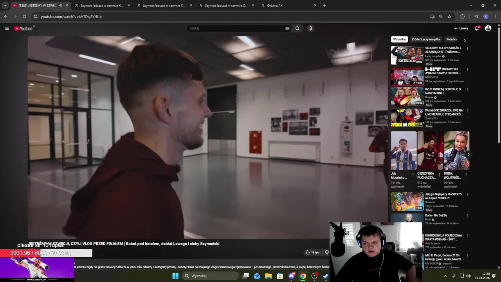Open Chrome media control icon in toolbar
This screenshot has height=282, width=501.
(x=476, y=16)
